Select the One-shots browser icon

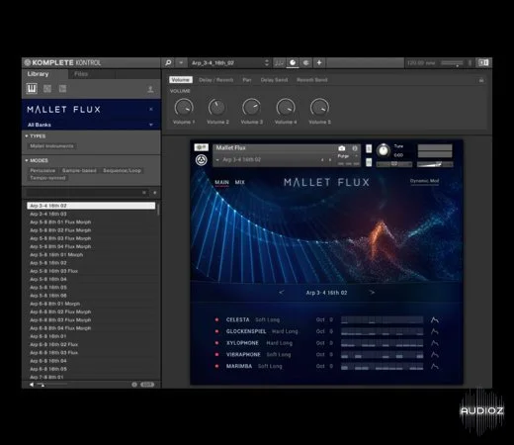point(62,88)
